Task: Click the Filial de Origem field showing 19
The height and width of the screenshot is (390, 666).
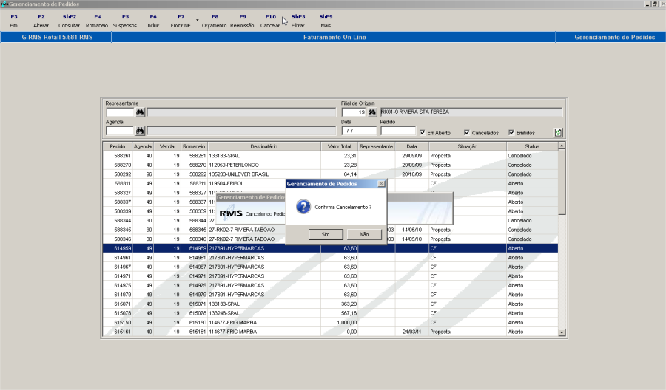Action: tap(354, 112)
